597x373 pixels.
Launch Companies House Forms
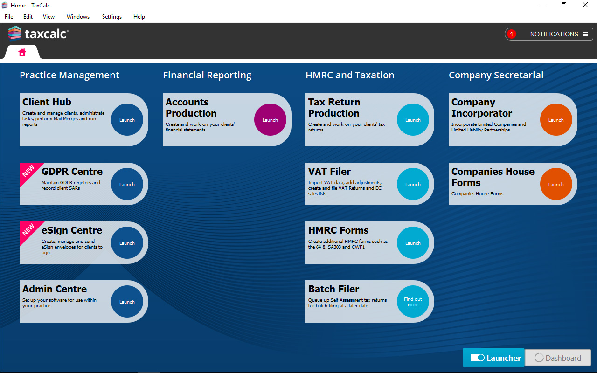coord(555,184)
